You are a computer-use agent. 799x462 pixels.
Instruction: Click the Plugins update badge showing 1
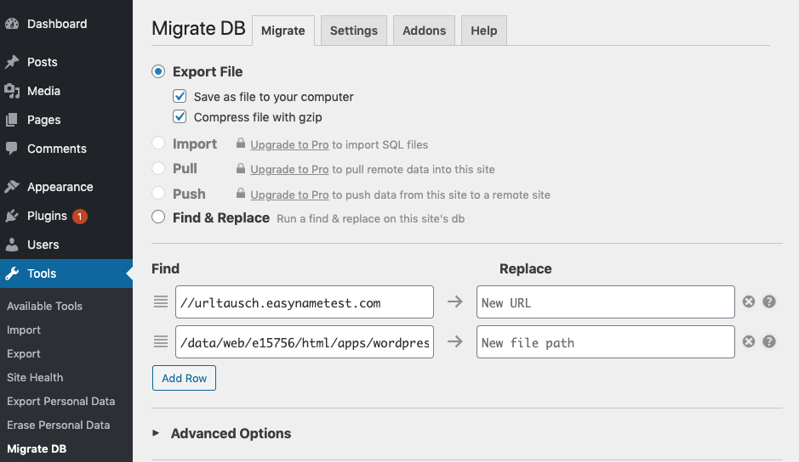coord(79,217)
